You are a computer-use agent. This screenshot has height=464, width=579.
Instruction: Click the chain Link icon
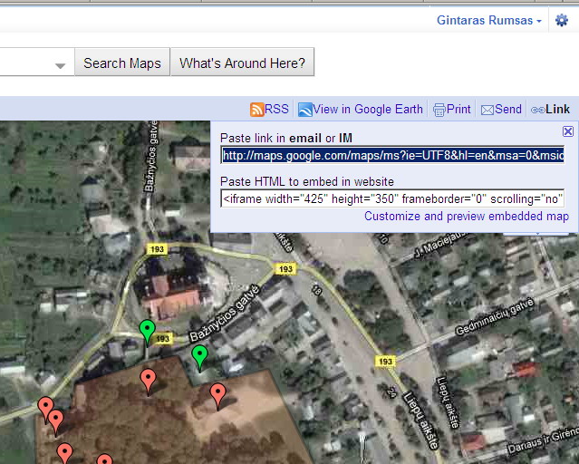click(x=537, y=110)
